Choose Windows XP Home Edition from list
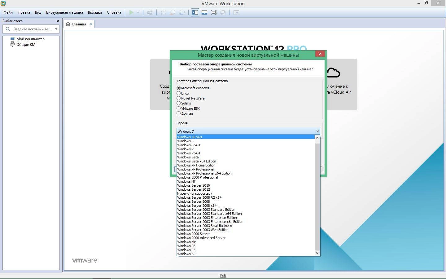Viewport: 446px width, 279px height. tap(246, 165)
